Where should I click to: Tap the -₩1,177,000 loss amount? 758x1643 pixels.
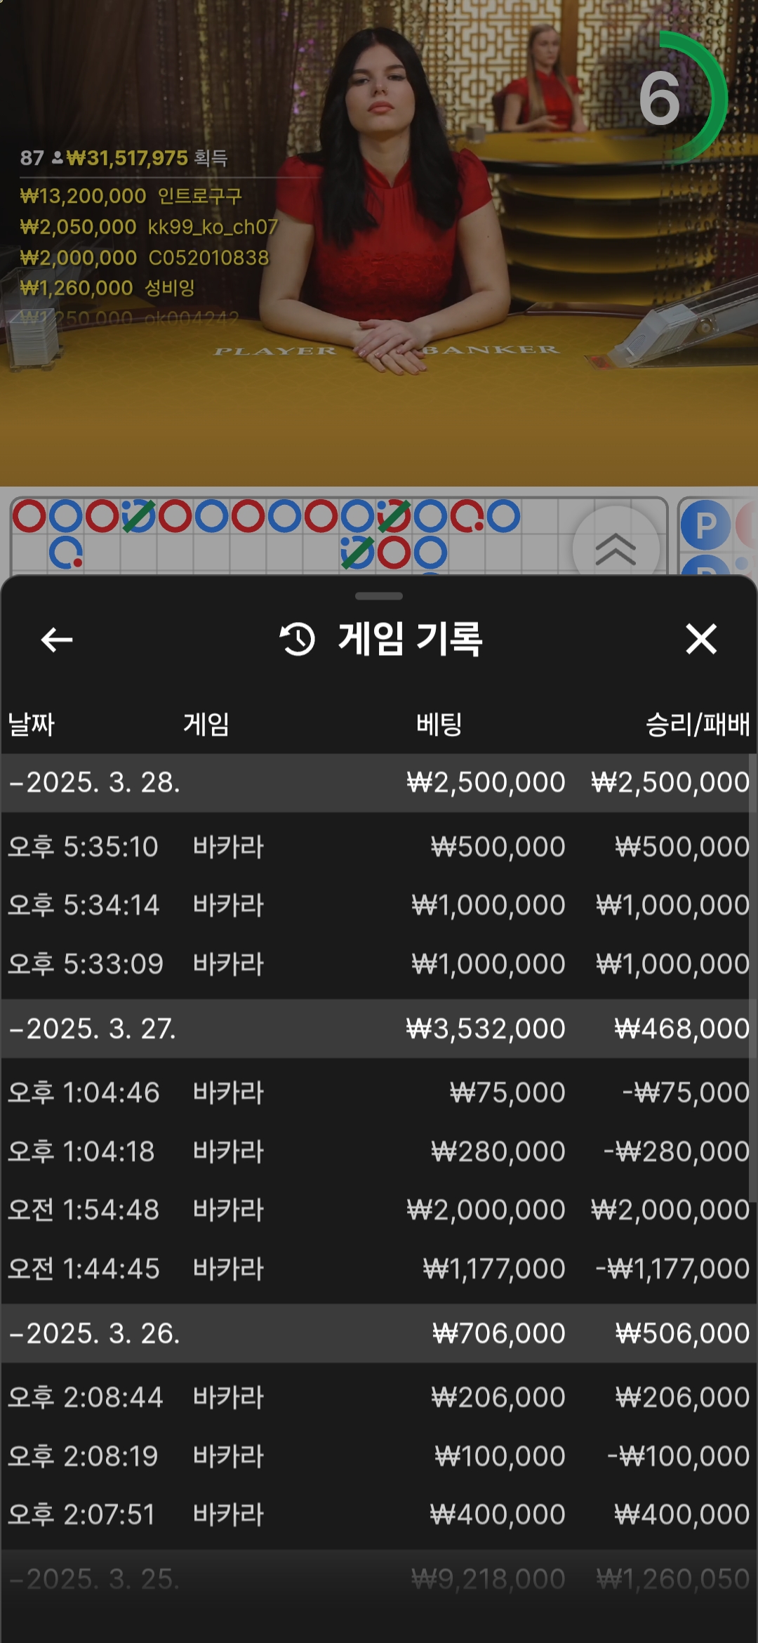pos(673,1269)
